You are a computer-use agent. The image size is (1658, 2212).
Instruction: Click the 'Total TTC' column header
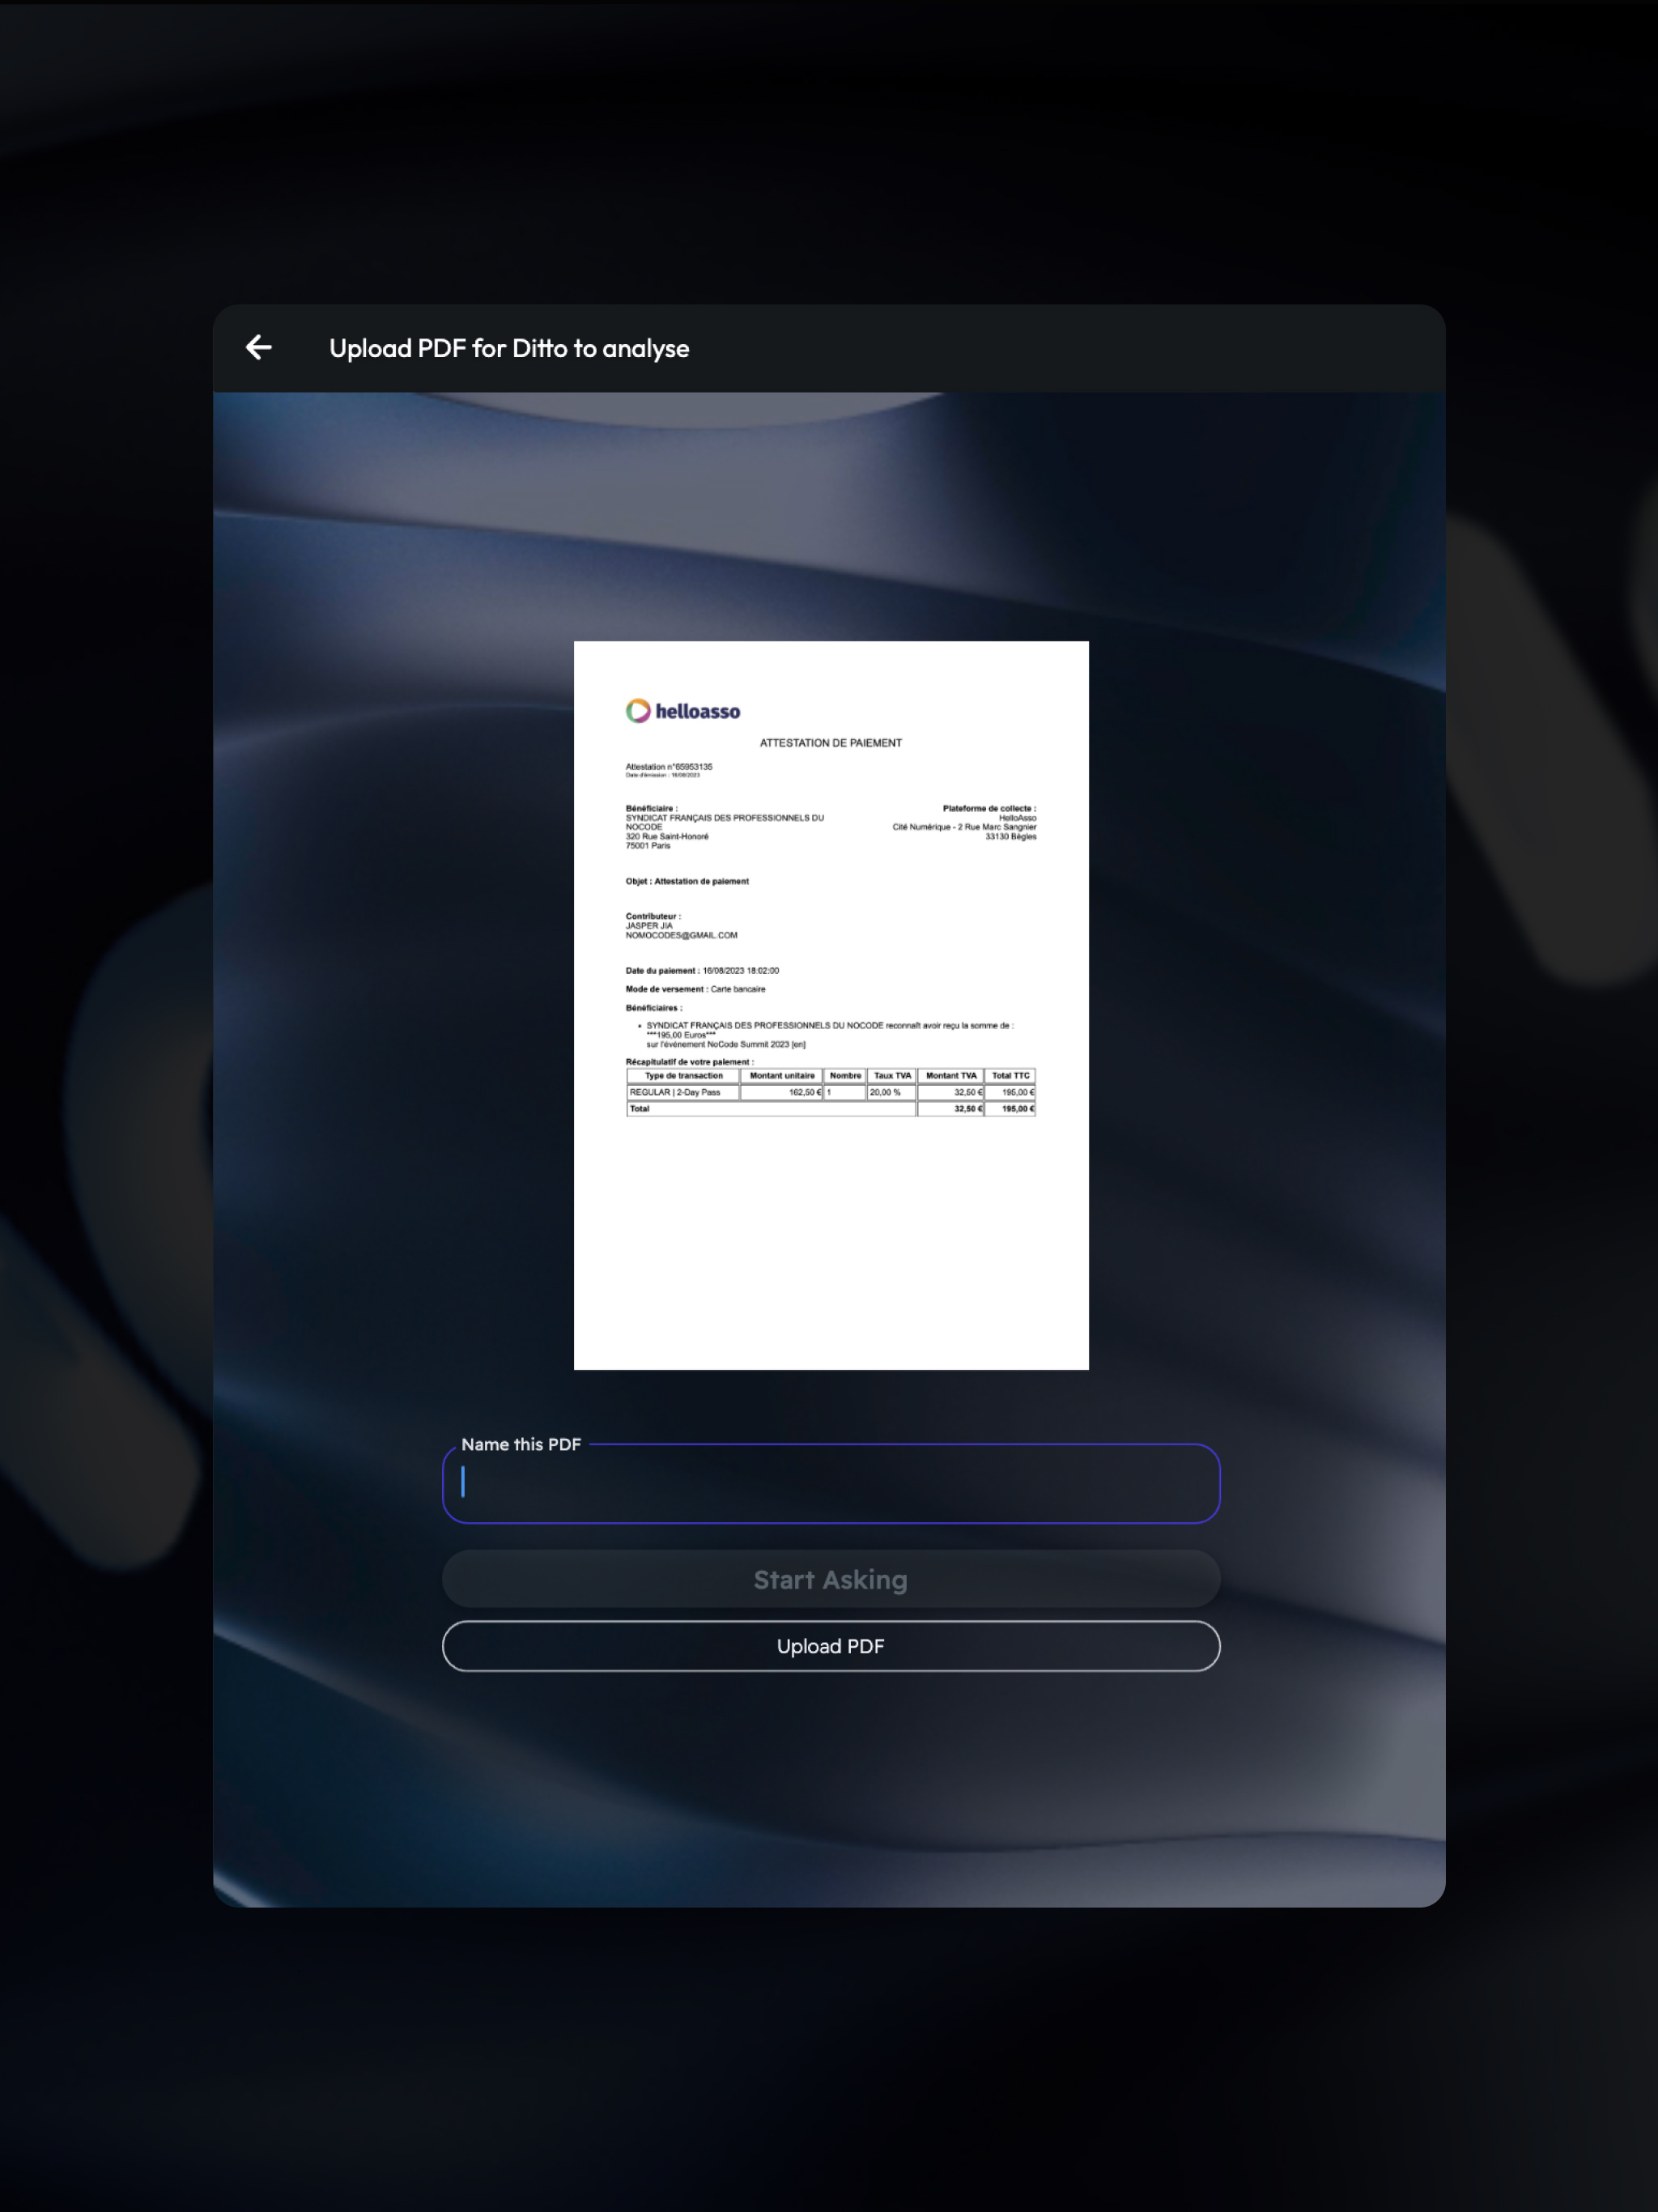pyautogui.click(x=1010, y=1076)
